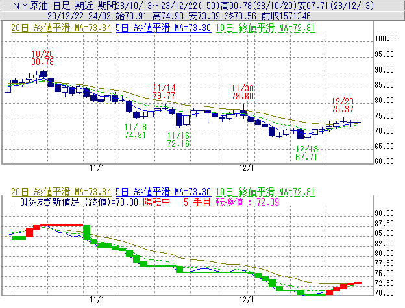This screenshot has height=308, width=405.
Task: Click the magenta 転換値 : 72.09 text
Action: 247,202
